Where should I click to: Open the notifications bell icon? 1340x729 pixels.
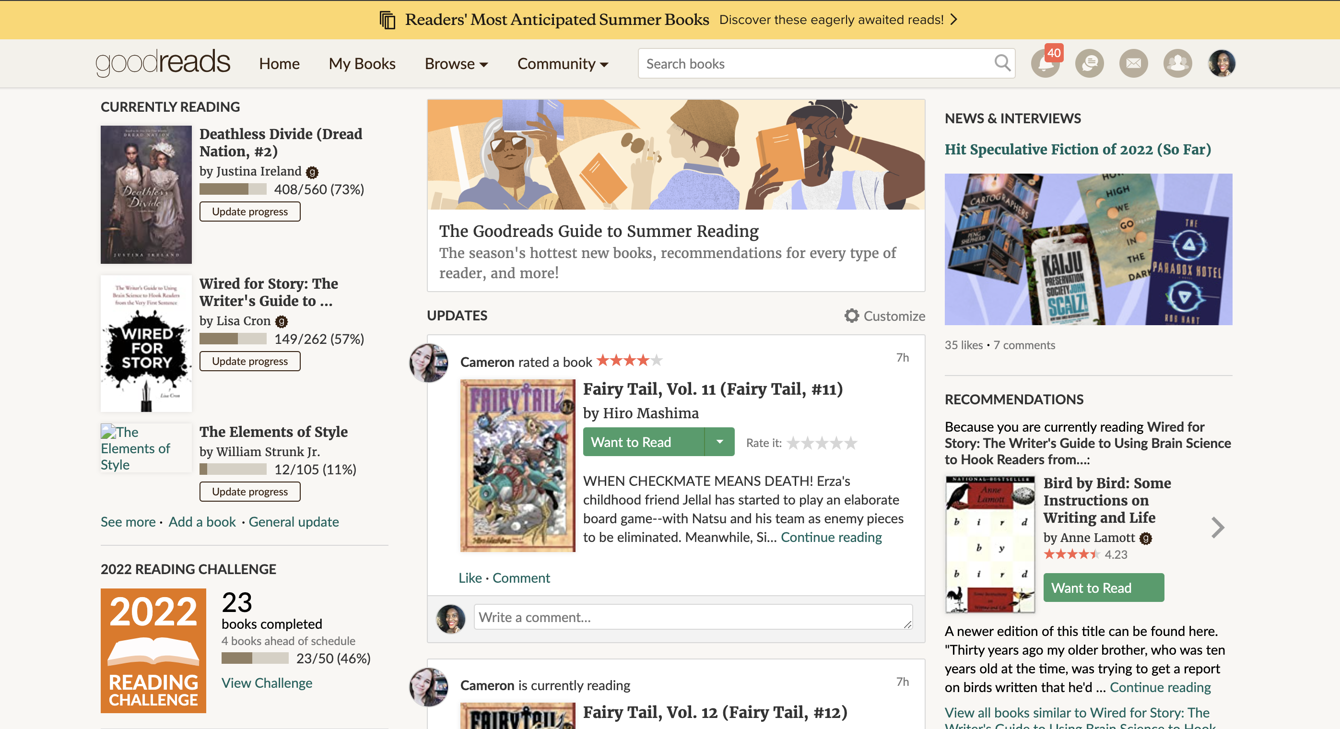coord(1045,64)
